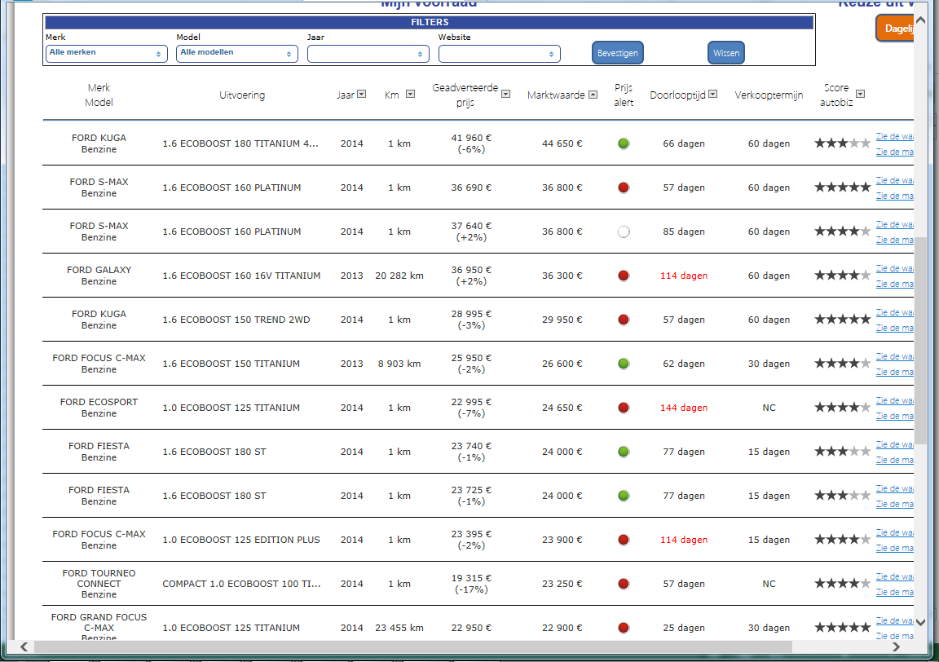Click horizontal scrollbar right arrow
Image resolution: width=939 pixels, height=662 pixels.
(897, 647)
